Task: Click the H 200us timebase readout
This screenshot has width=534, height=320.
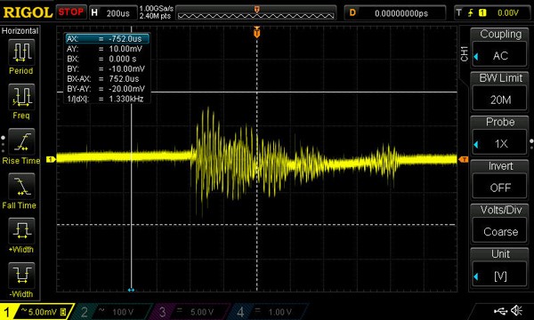Action: tap(113, 13)
